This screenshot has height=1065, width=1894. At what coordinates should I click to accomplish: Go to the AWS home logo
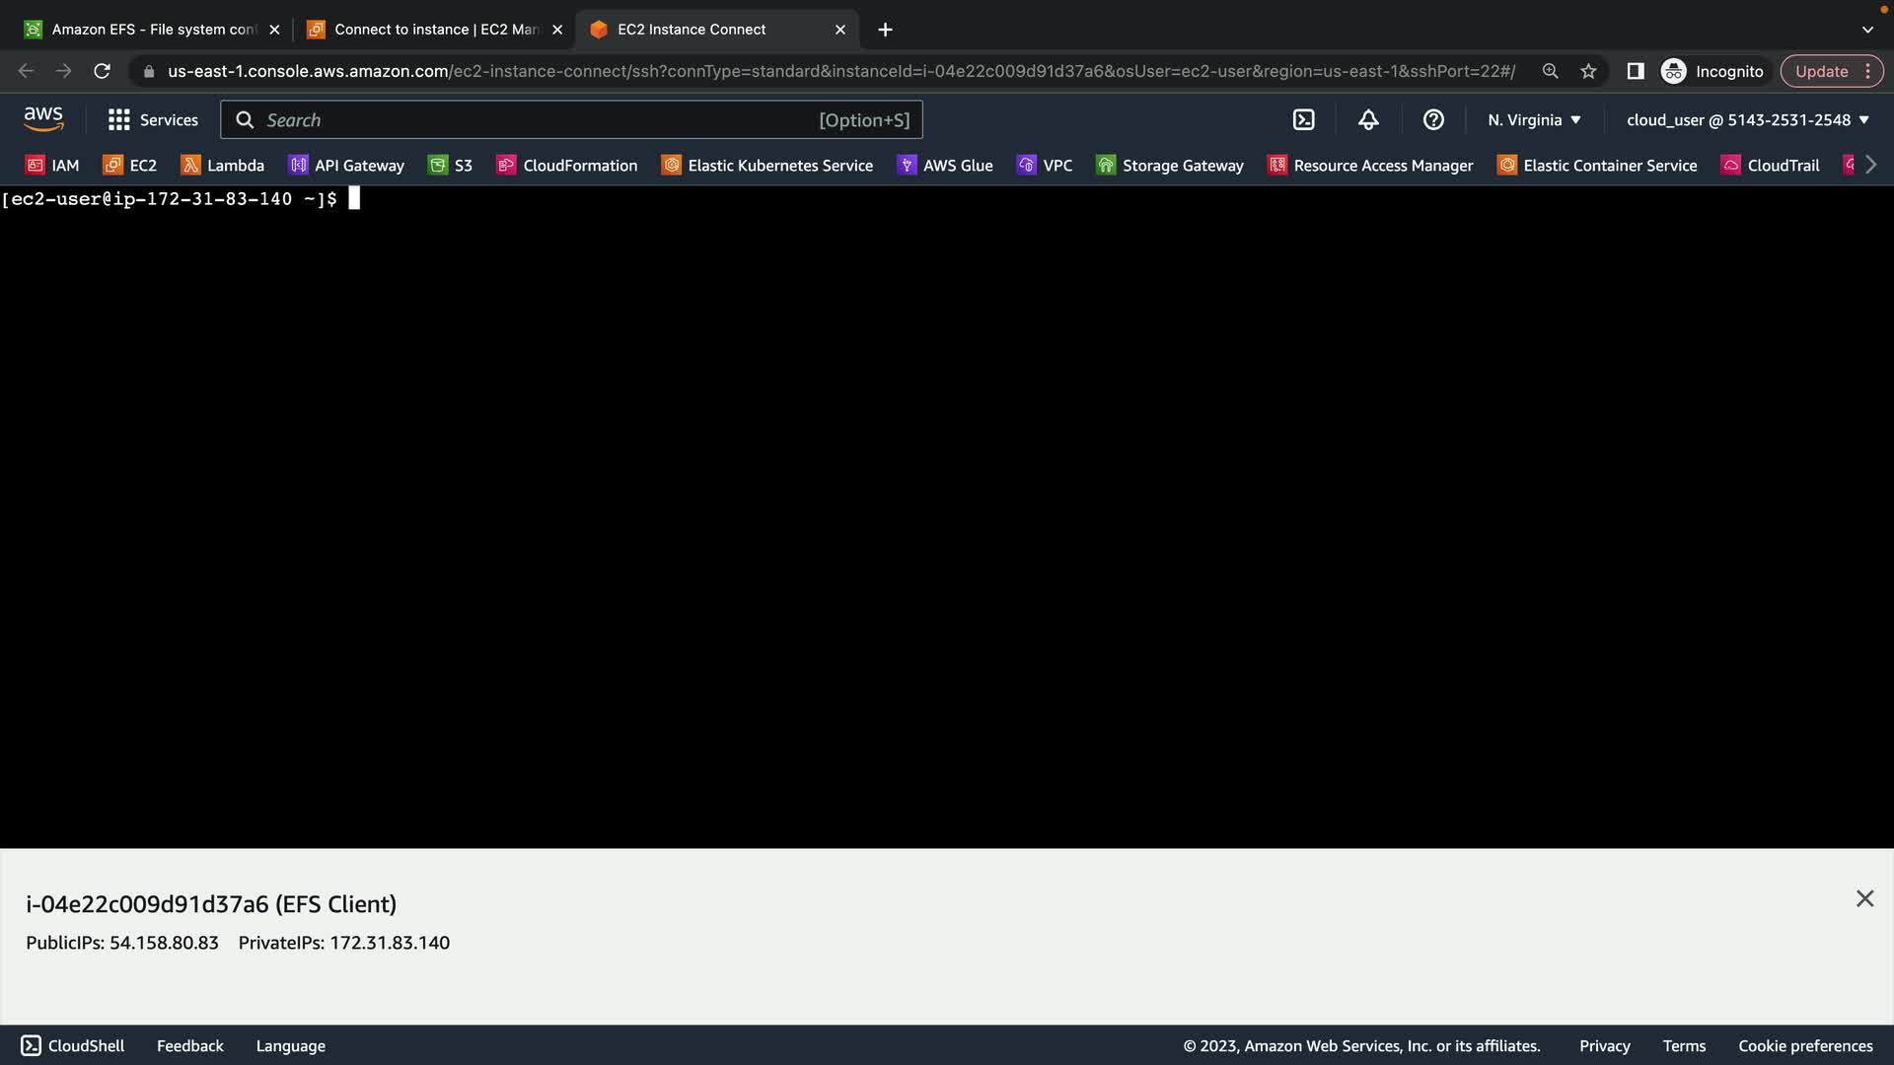click(x=43, y=119)
